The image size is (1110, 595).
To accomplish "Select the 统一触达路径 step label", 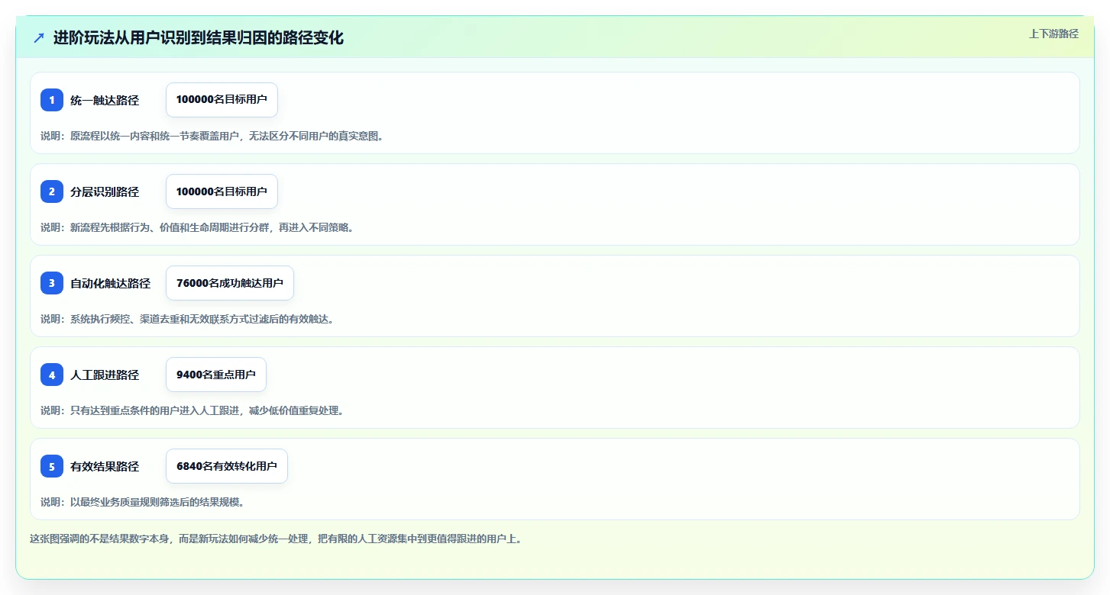I will pyautogui.click(x=105, y=100).
